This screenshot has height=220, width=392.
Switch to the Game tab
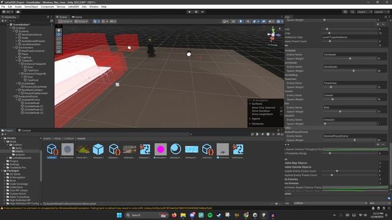(x=77, y=17)
